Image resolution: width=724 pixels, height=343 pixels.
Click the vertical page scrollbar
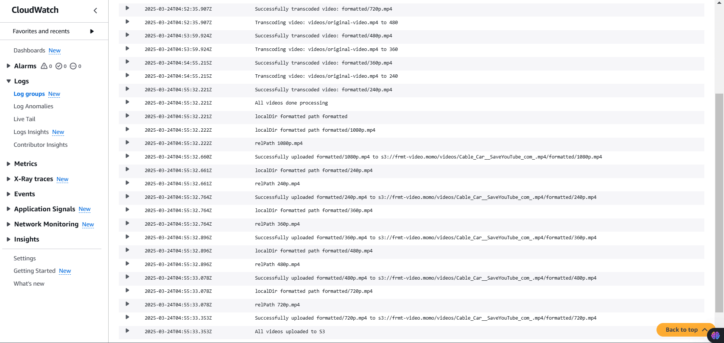tap(719, 203)
